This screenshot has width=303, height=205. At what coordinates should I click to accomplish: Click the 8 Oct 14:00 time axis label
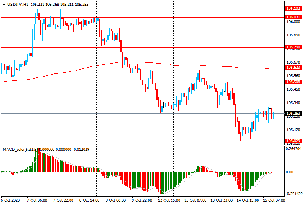[x=90, y=200]
